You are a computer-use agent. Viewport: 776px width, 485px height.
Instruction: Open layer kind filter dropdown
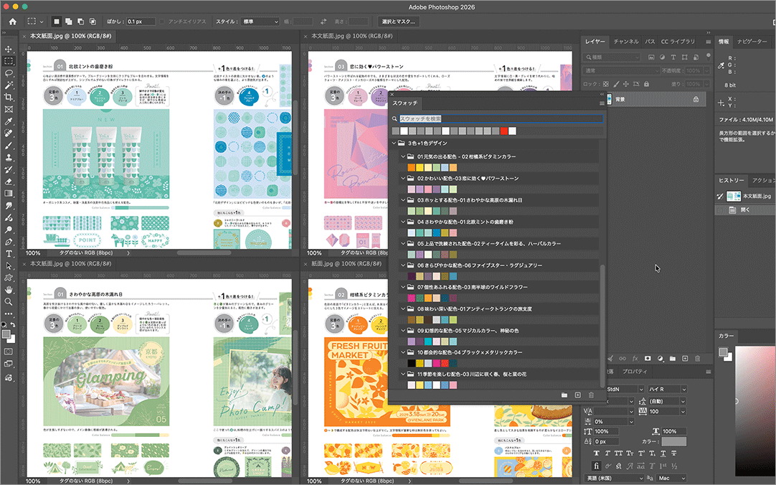612,57
